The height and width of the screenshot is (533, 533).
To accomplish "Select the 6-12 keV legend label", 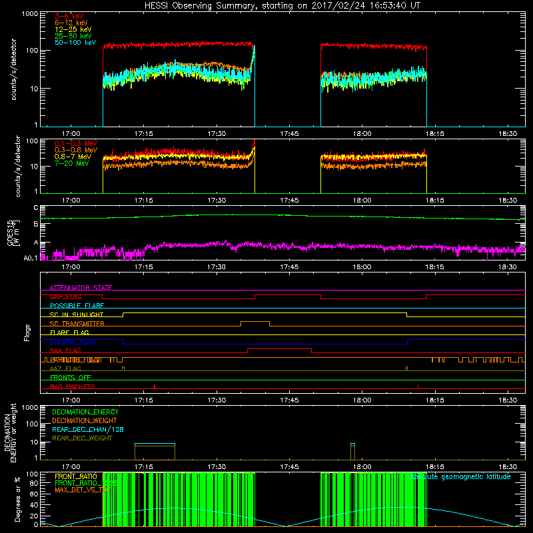I will (71, 23).
